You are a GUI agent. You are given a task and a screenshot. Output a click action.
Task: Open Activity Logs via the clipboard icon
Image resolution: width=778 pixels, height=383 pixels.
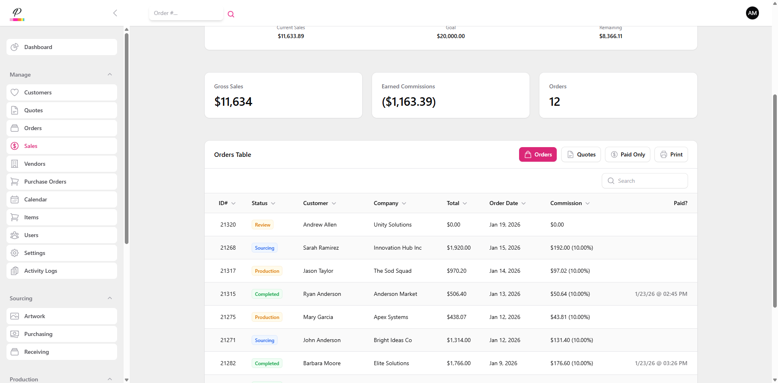pyautogui.click(x=15, y=271)
